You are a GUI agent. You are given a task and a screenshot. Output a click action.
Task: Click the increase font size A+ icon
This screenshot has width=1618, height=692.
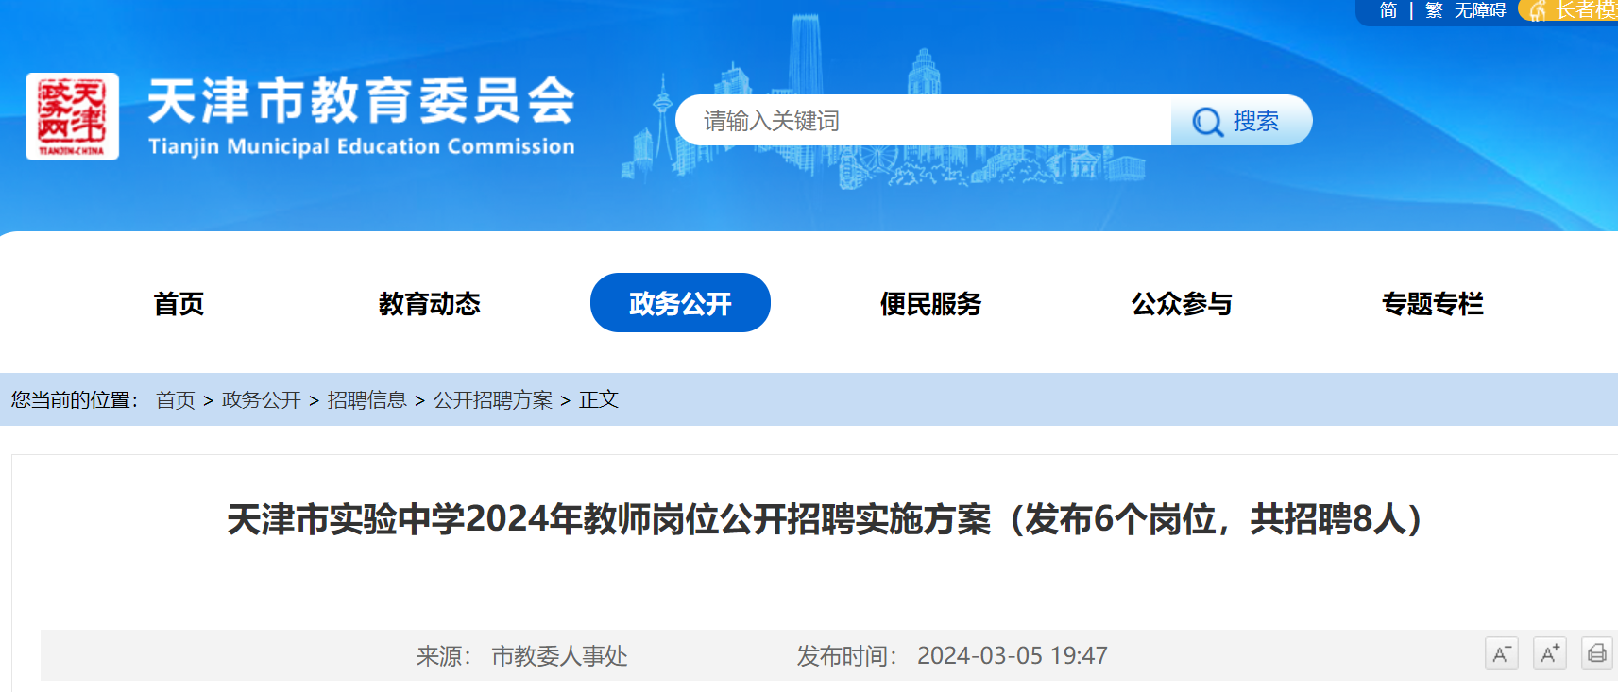pyautogui.click(x=1549, y=653)
